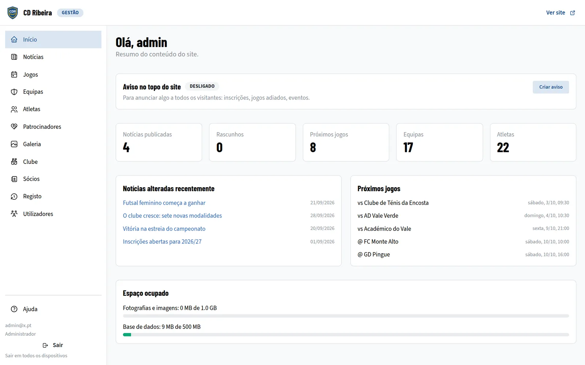
Task: Click the newspaper icon beside Notícias
Action: point(14,57)
